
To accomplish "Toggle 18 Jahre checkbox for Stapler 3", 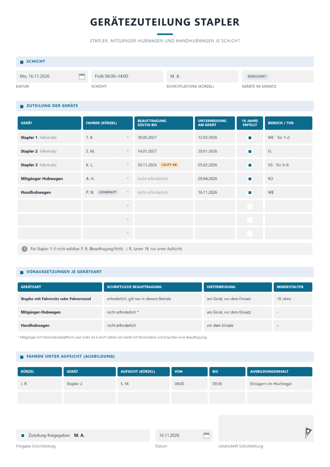I will tap(250, 165).
